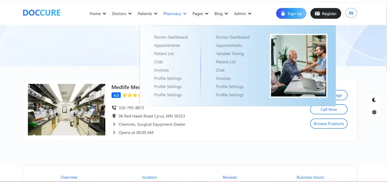Expand the Doctors navigation dropdown
Screen dimensions: 387x182
[x=122, y=14]
